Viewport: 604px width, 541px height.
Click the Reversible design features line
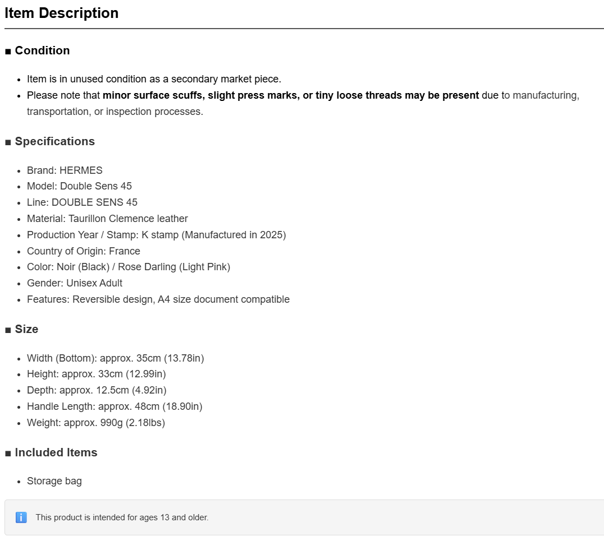[x=158, y=299]
